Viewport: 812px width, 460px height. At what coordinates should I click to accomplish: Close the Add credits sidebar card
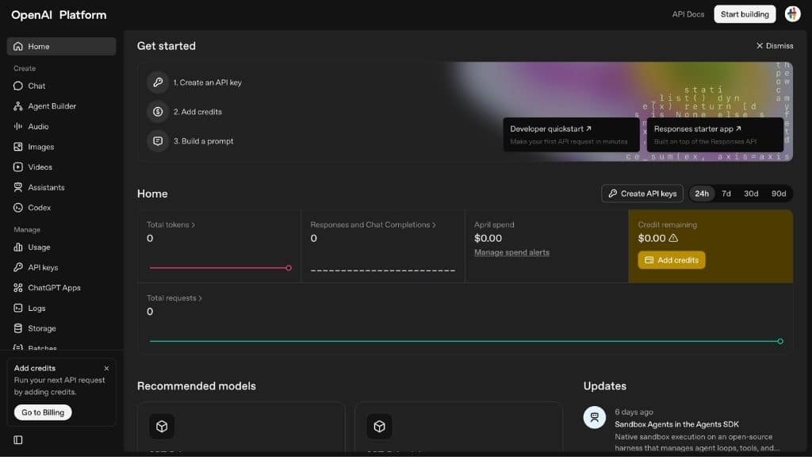pyautogui.click(x=106, y=368)
